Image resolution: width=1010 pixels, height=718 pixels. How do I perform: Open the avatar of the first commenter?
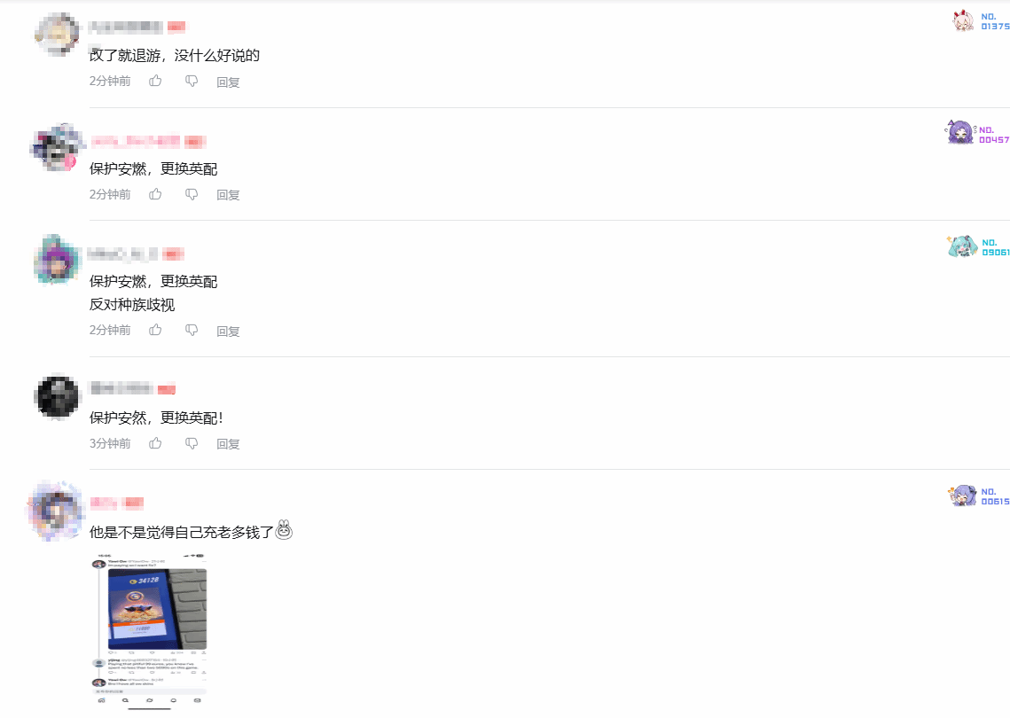point(58,35)
